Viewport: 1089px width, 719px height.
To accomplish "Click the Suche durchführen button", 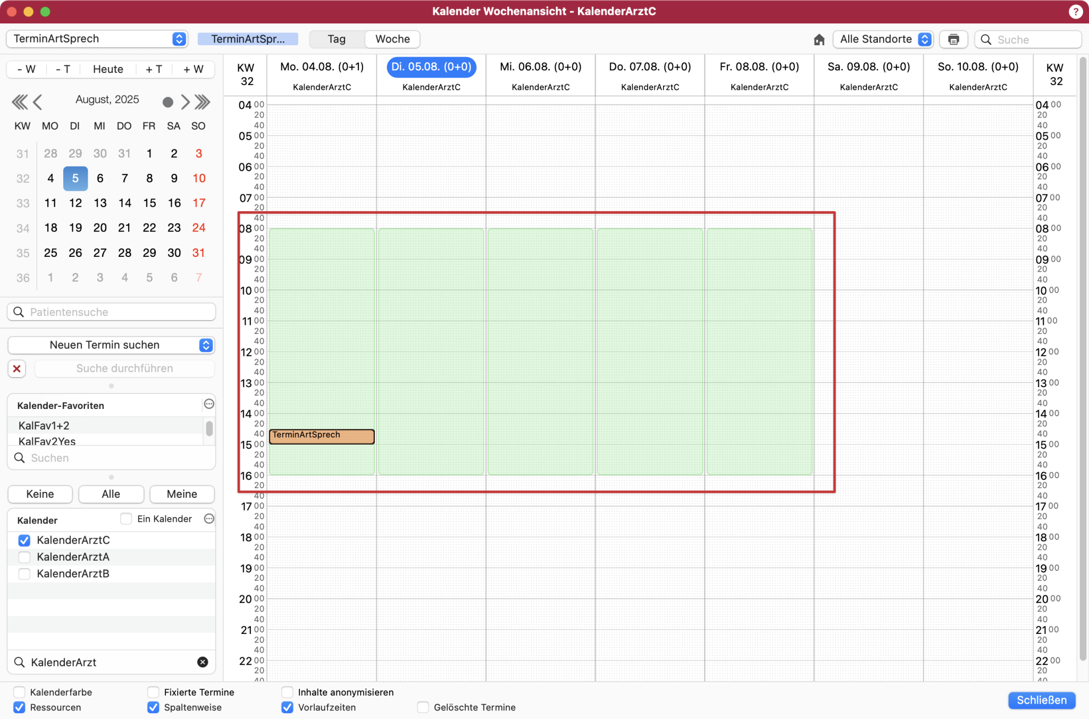I will pyautogui.click(x=124, y=369).
